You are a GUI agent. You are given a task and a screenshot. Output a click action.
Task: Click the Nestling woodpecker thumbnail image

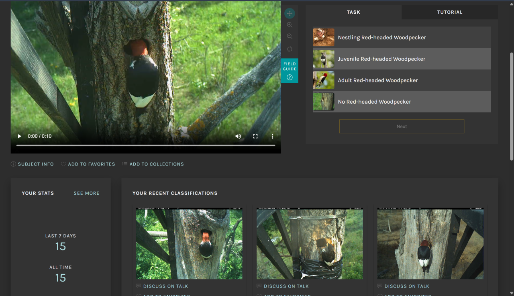pos(324,37)
